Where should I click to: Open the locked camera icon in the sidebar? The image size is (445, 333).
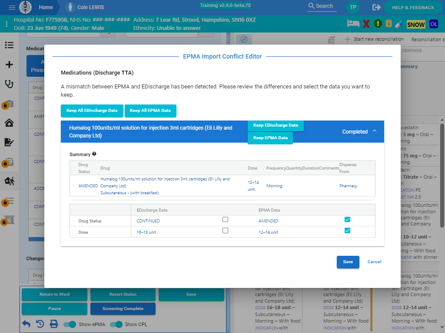pos(9,104)
